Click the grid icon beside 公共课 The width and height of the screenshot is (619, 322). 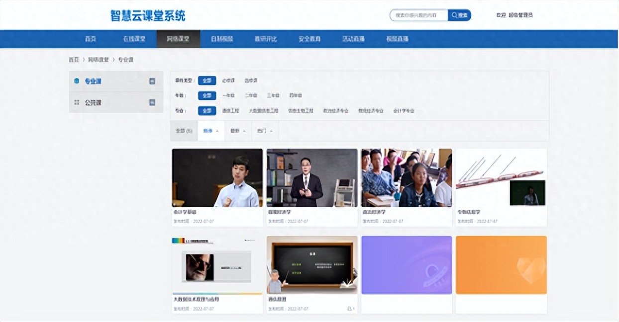[77, 102]
